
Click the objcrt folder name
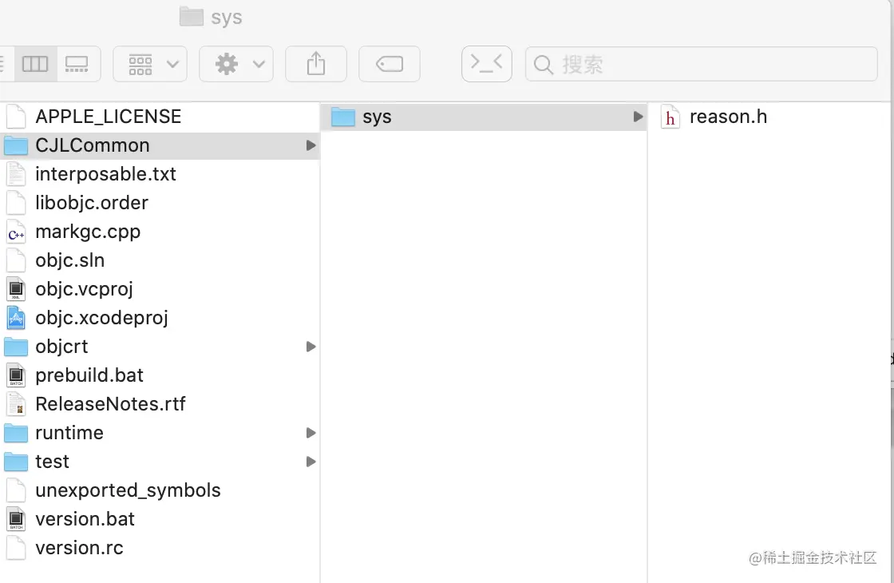(61, 347)
